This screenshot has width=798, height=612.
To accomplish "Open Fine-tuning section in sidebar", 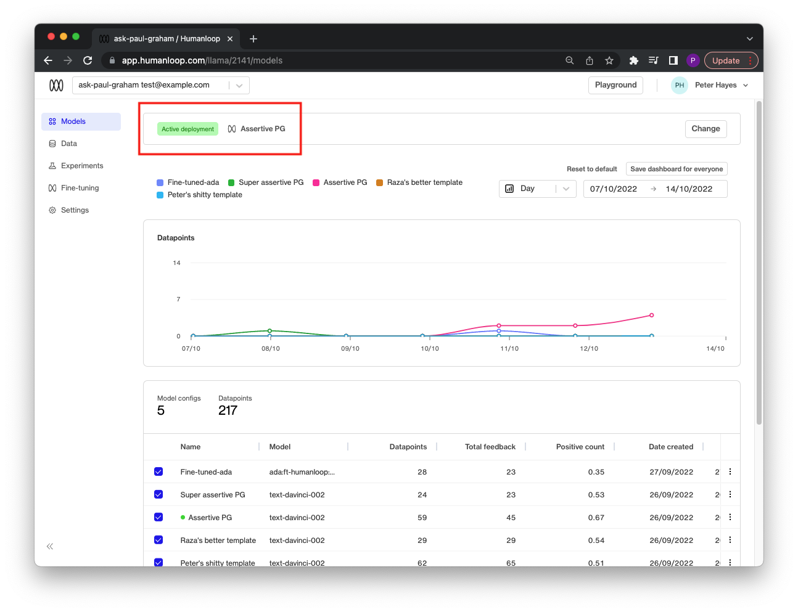I will (x=80, y=188).
